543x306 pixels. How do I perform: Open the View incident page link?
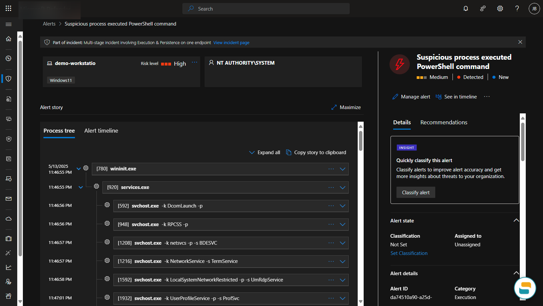coord(231,43)
